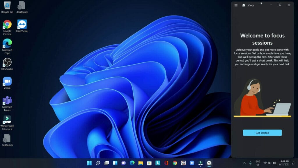Select the Clock app icon on the taskbar

[209, 162]
